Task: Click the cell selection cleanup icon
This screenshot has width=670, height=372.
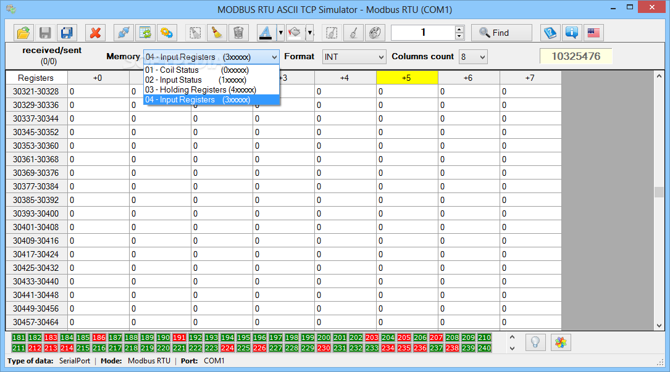Action: pyautogui.click(x=195, y=33)
